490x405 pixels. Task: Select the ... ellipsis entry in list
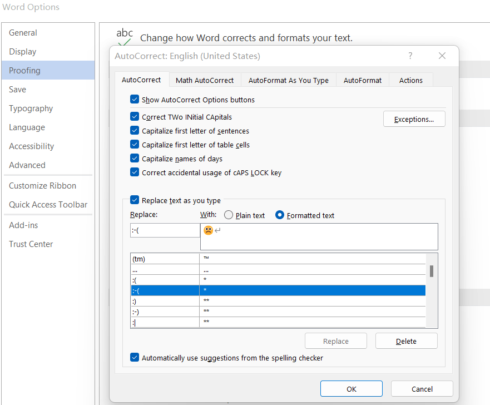point(278,269)
